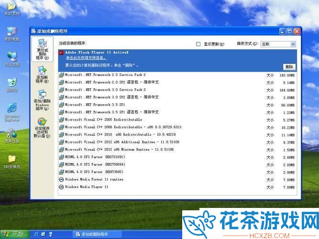Click icon of MSXML 4.0 SP3 Parser (KB2721691)
Image resolution: width=319 pixels, height=239 pixels.
(61, 157)
